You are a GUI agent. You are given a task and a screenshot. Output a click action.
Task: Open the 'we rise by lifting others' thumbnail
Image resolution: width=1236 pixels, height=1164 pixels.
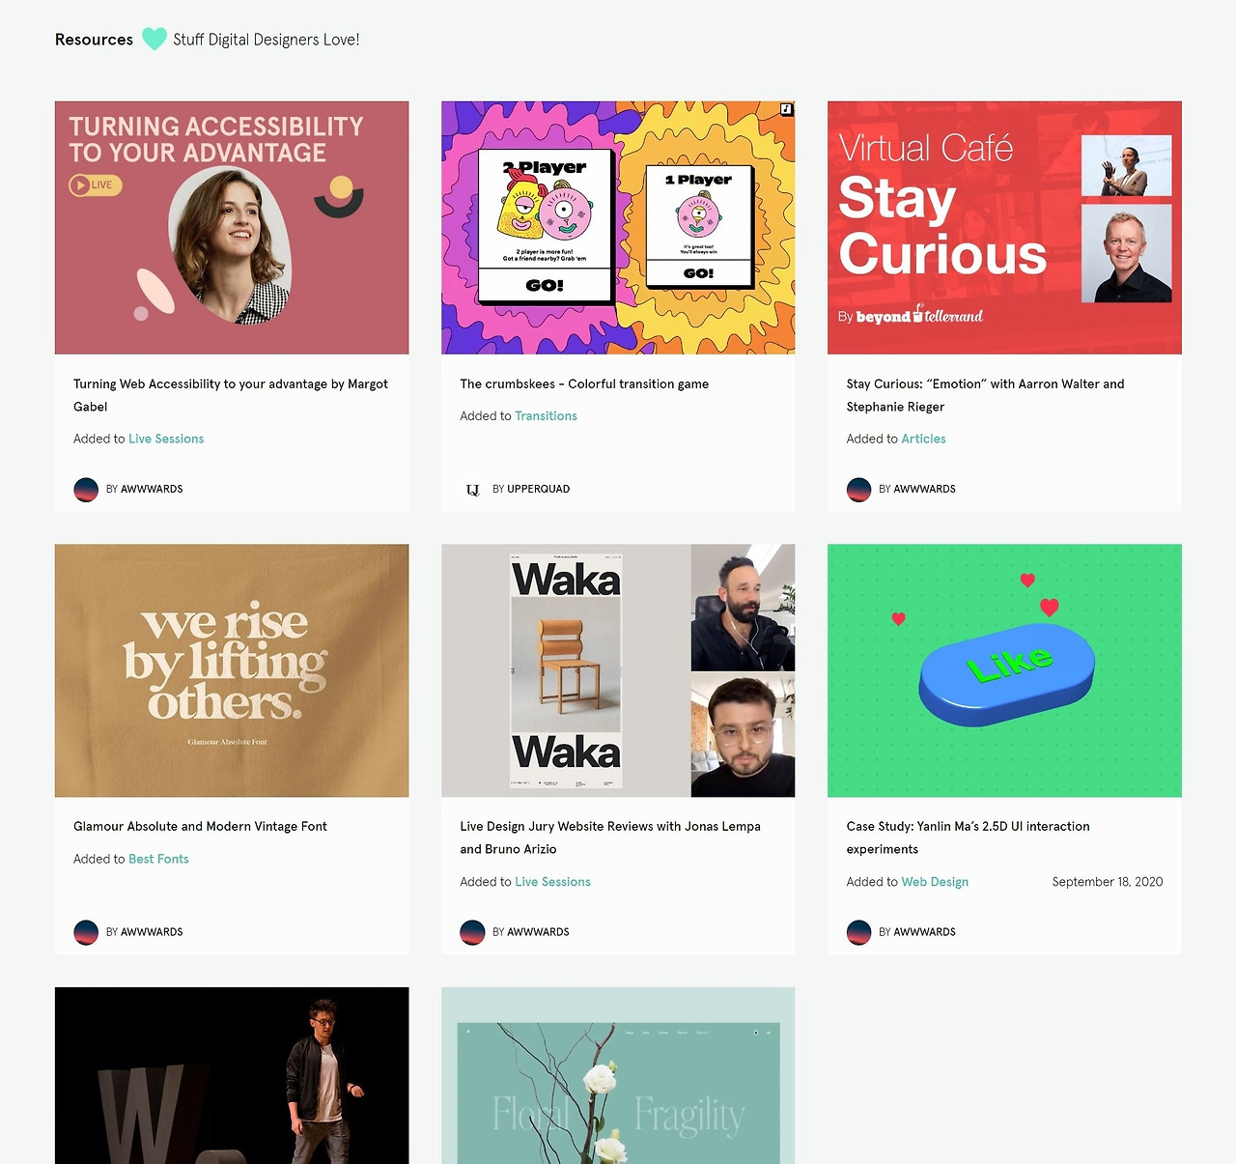[232, 670]
